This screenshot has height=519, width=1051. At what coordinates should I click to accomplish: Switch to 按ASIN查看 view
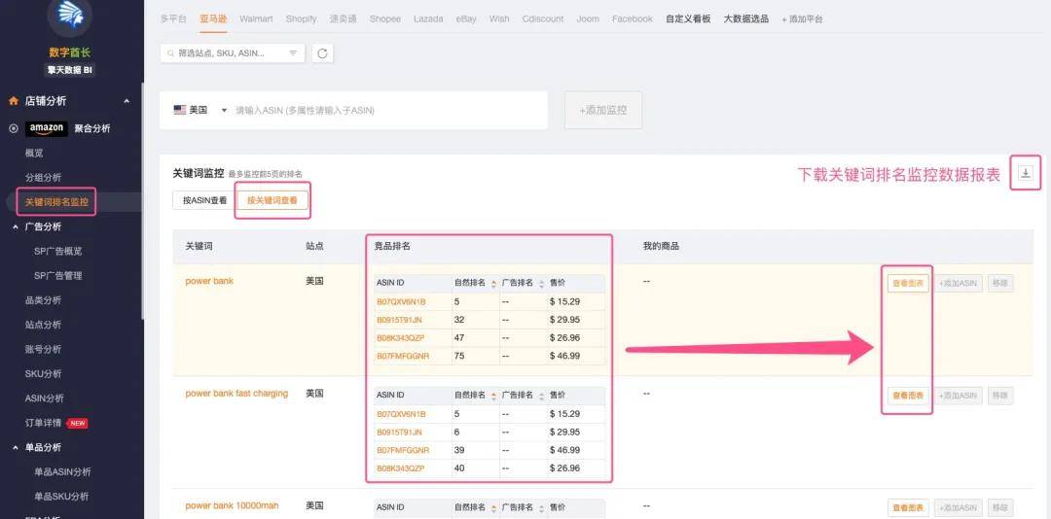tap(203, 199)
